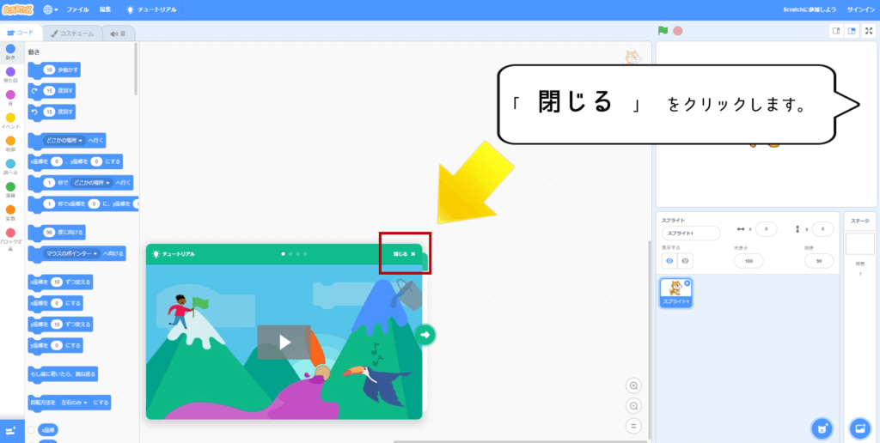880x443 pixels.
Task: Open the 左右のみ rotation style dropdown
Action: [x=75, y=404]
